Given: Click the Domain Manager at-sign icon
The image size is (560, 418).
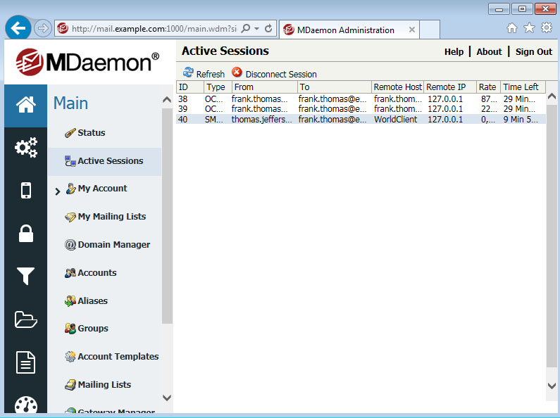Looking at the screenshot, I should click(x=70, y=245).
